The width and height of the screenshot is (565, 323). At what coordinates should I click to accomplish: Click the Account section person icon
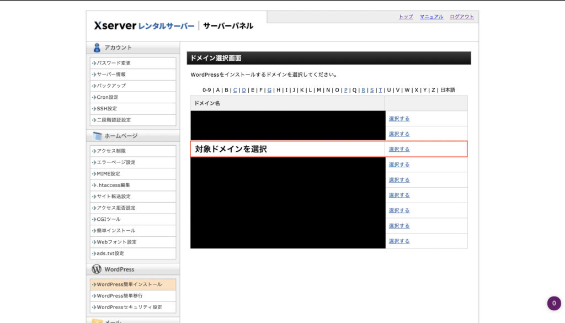[x=97, y=47]
